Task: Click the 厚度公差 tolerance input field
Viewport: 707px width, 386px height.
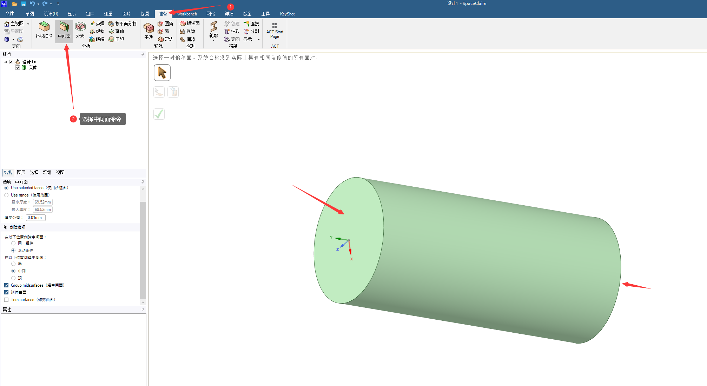Action: pyautogui.click(x=35, y=218)
